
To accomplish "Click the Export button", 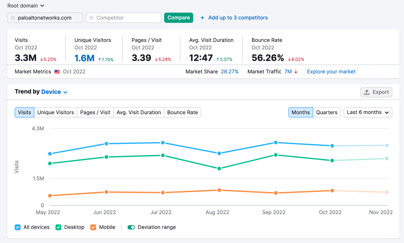I will tap(376, 92).
